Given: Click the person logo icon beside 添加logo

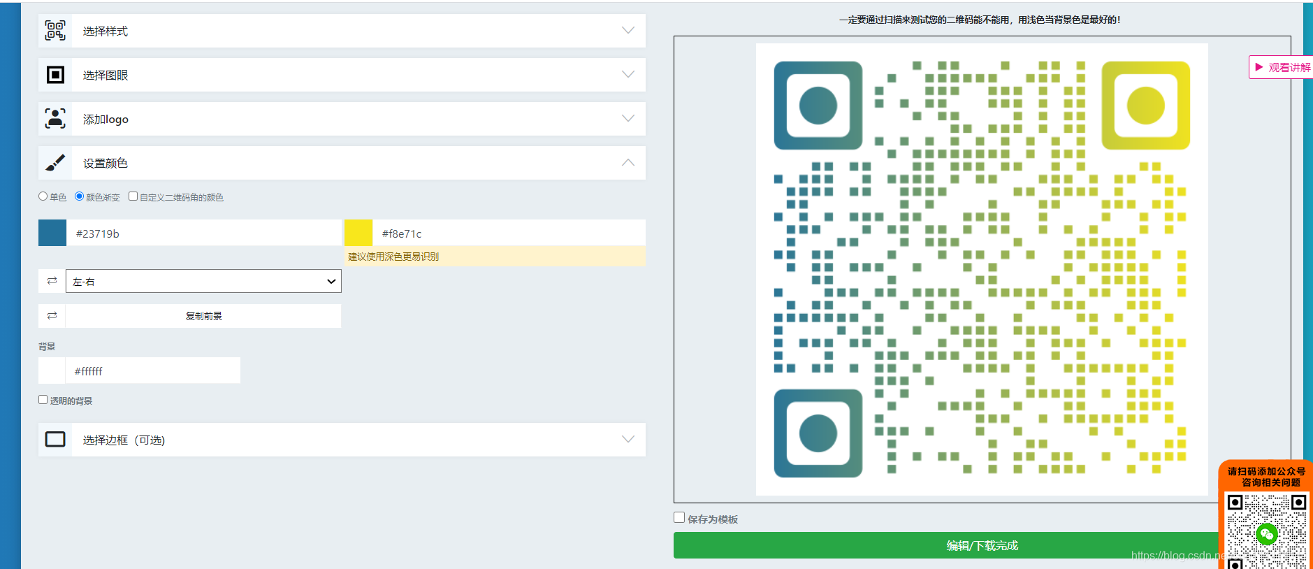Looking at the screenshot, I should pos(55,119).
